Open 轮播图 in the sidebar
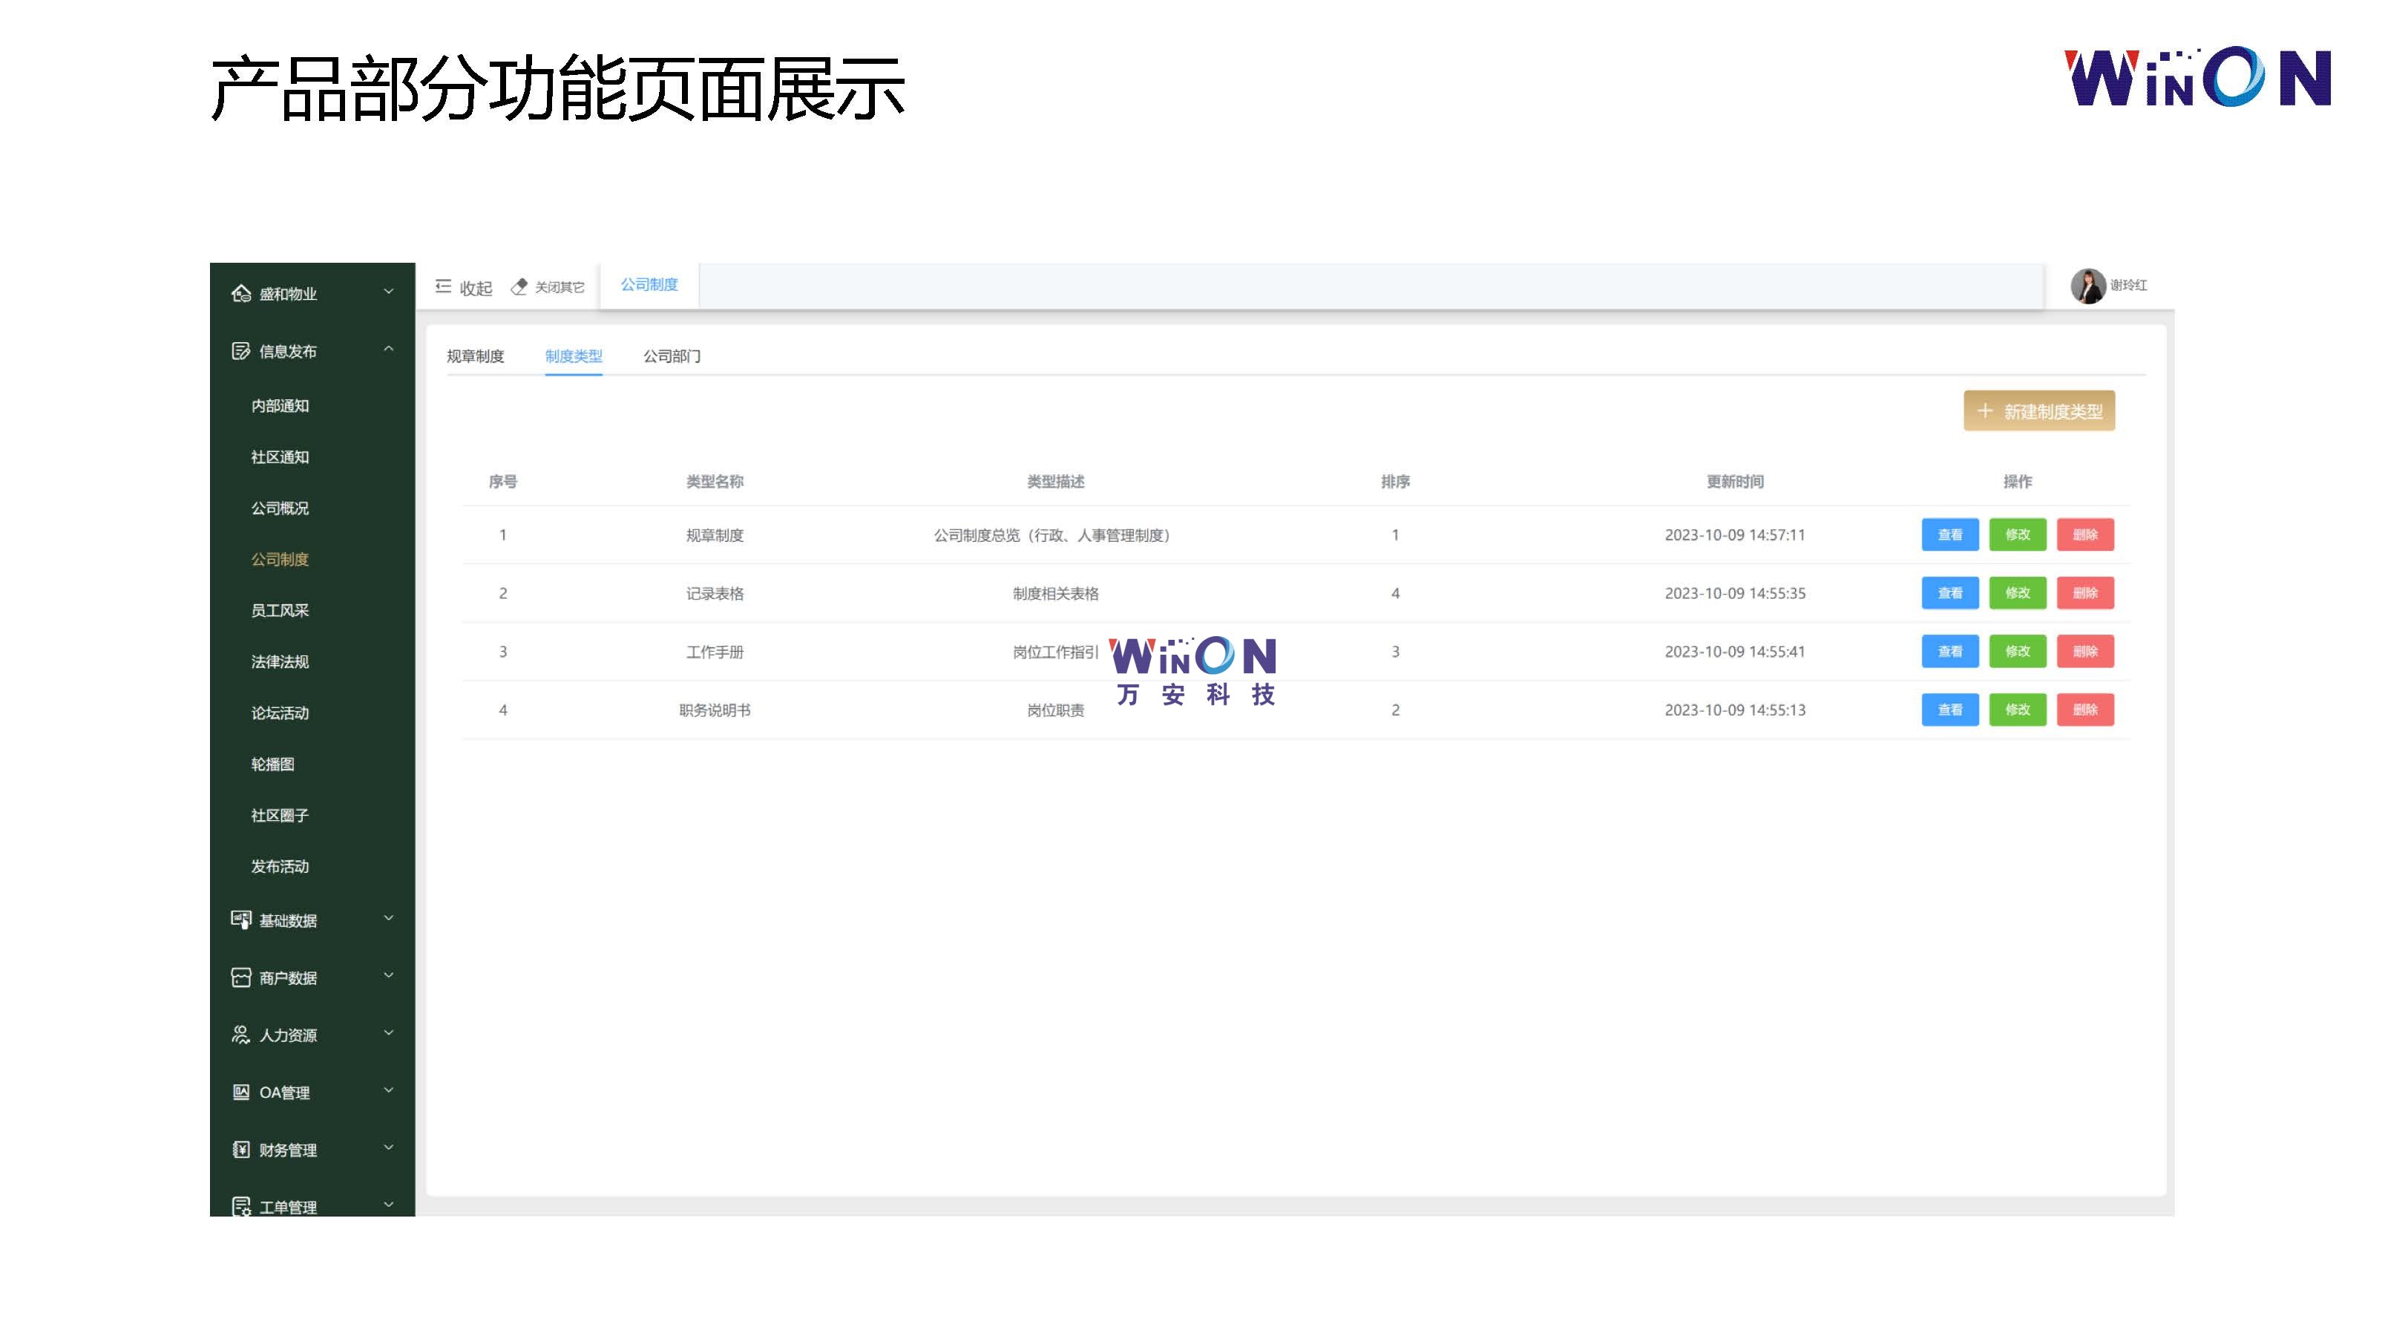Image resolution: width=2385 pixels, height=1342 pixels. pyautogui.click(x=272, y=764)
